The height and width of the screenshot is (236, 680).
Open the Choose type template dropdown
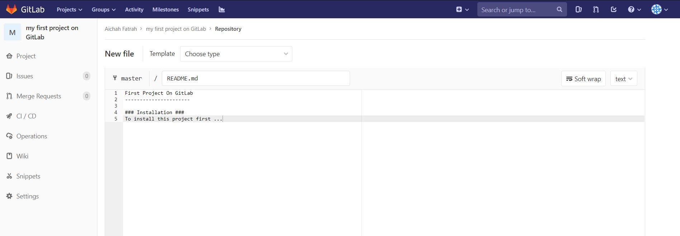coord(236,54)
